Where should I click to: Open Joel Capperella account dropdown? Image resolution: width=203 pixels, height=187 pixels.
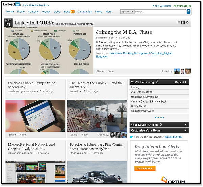[x=162, y=6]
